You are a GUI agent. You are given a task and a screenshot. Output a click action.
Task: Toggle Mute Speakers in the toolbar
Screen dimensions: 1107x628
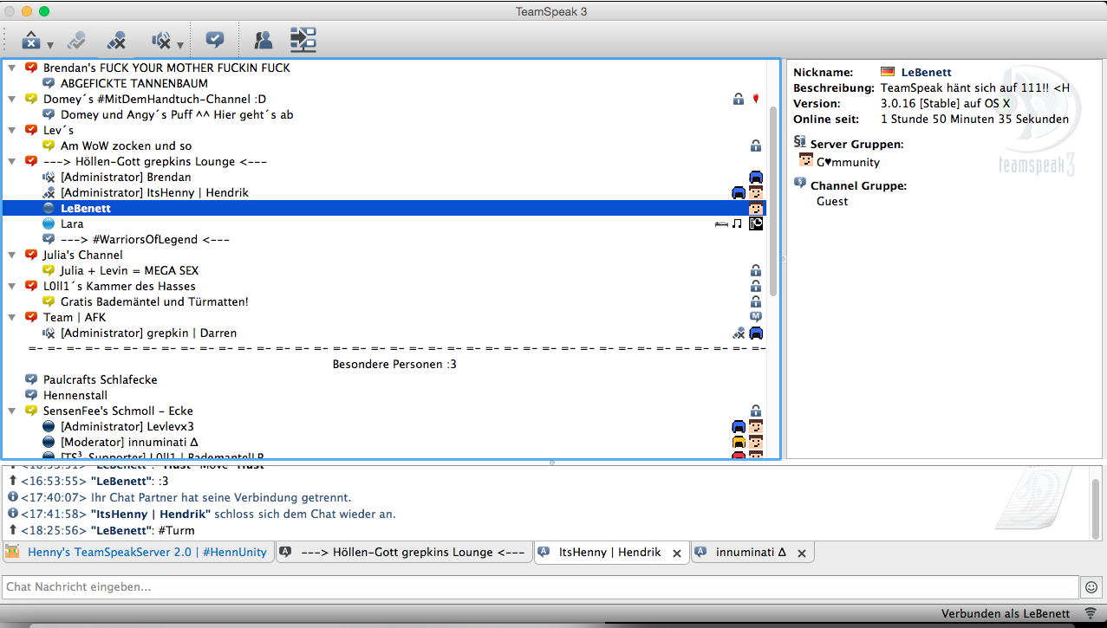(160, 40)
